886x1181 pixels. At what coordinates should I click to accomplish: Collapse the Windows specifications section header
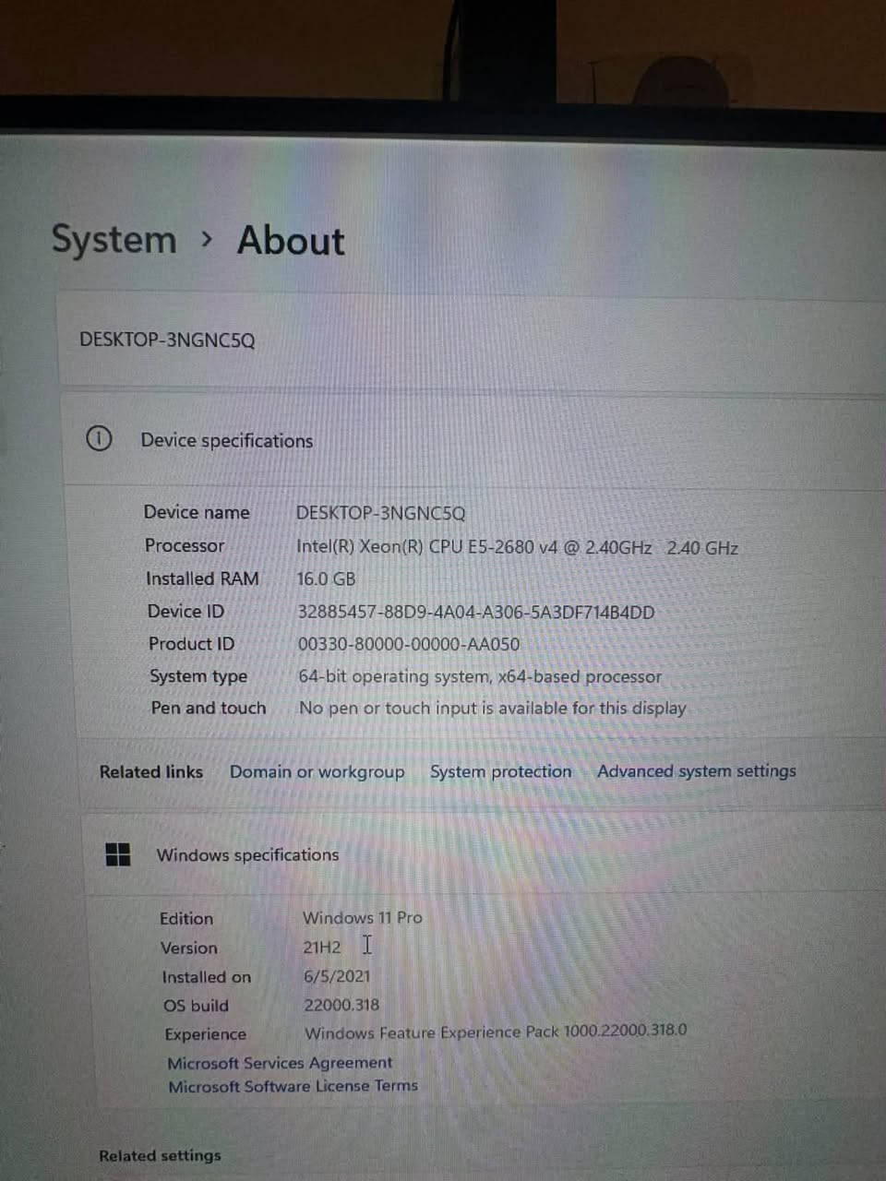tap(485, 854)
